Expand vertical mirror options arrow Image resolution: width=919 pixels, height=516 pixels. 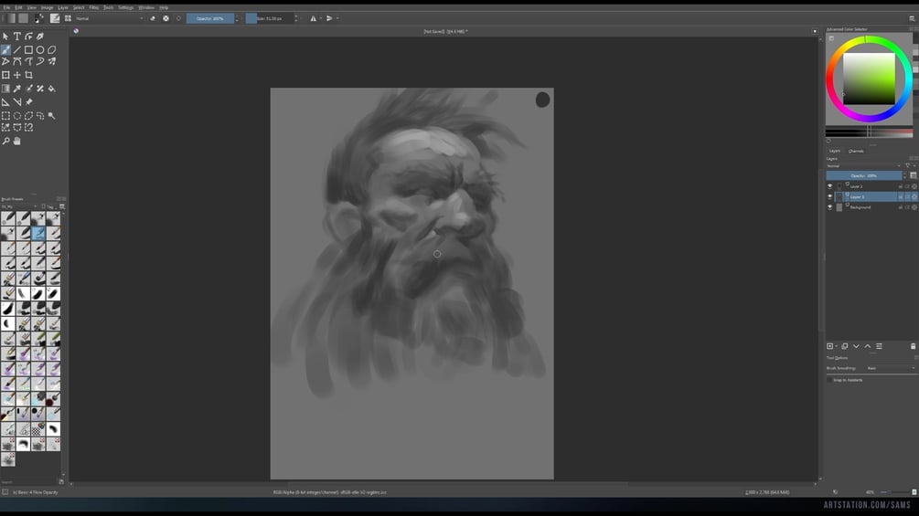tap(337, 18)
